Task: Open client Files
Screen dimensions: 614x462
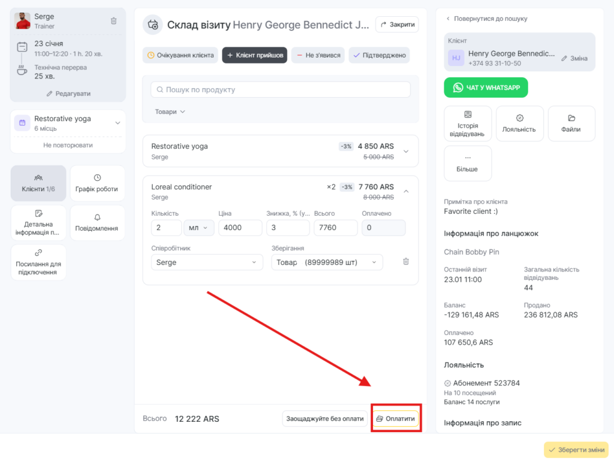Action: pos(571,123)
